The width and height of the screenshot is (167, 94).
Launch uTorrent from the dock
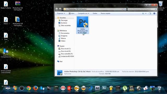(x=125, y=88)
